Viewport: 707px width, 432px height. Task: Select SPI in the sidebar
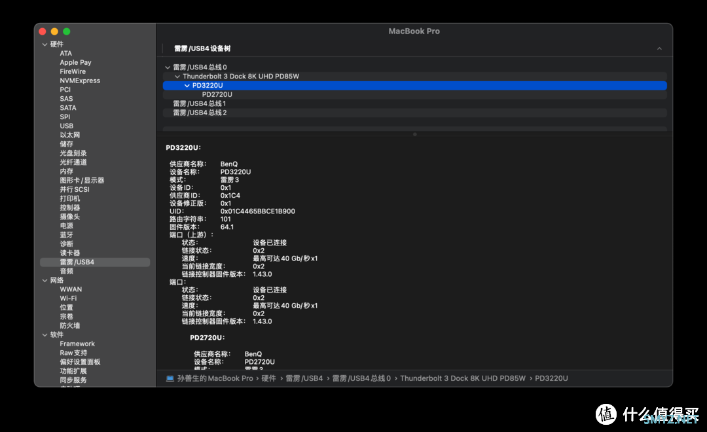65,117
